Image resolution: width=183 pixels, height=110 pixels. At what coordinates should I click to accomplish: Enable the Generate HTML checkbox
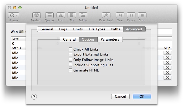click(70, 70)
